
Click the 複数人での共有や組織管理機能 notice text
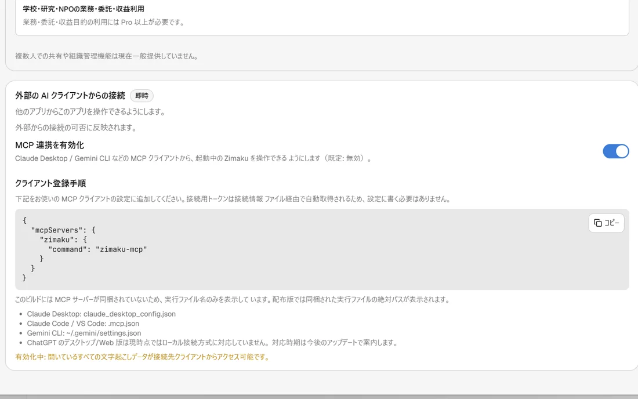coord(107,56)
